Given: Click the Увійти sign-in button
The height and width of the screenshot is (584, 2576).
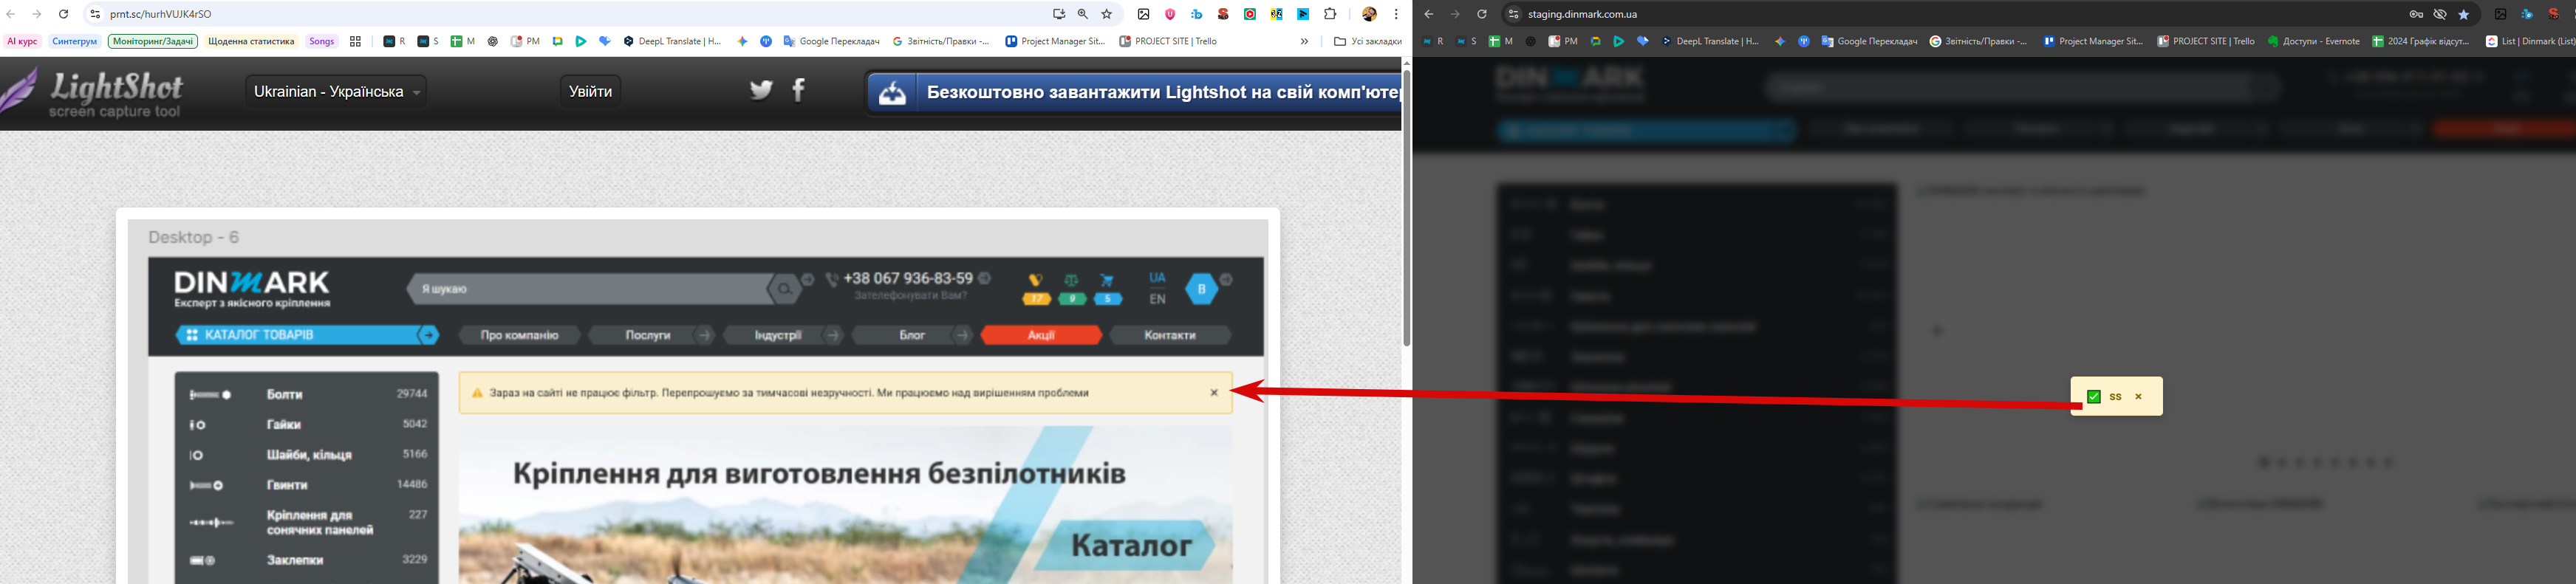Looking at the screenshot, I should coord(590,91).
